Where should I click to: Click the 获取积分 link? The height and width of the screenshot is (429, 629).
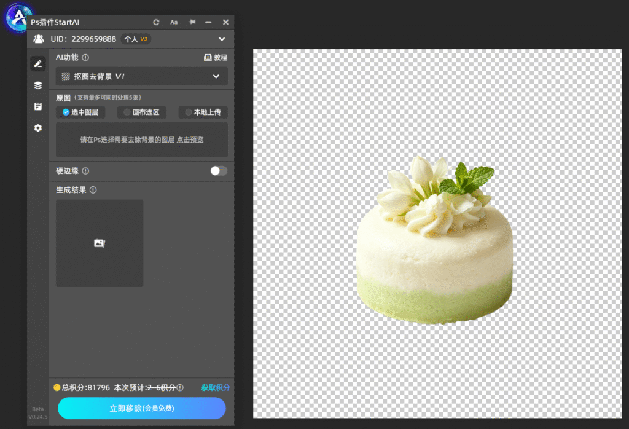(216, 388)
